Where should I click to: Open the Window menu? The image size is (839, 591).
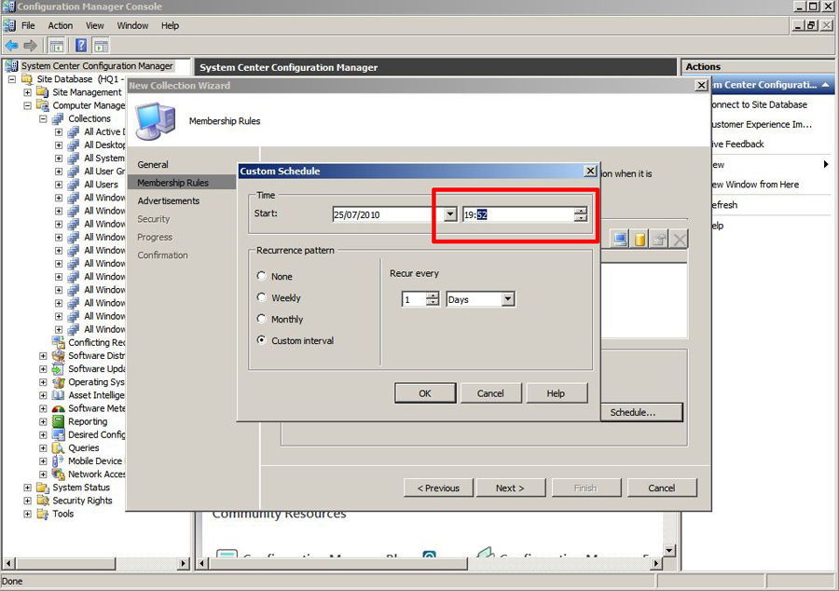pyautogui.click(x=132, y=26)
